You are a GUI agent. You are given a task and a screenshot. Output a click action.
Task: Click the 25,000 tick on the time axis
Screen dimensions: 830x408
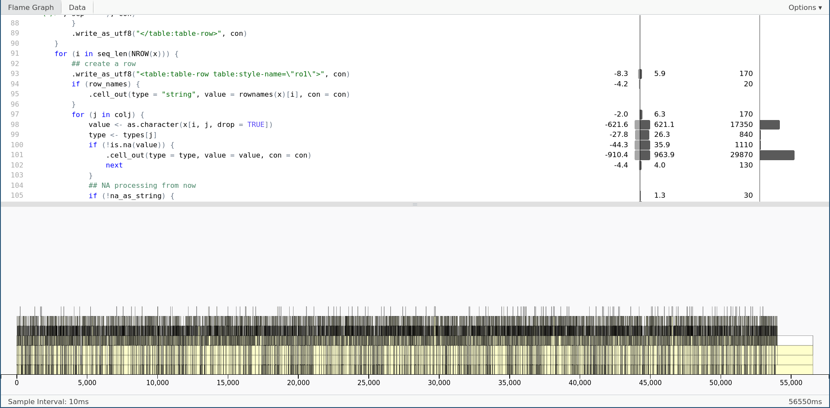pyautogui.click(x=369, y=383)
